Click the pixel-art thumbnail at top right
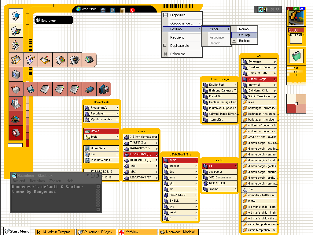This screenshot has height=235, width=313. [x=296, y=18]
